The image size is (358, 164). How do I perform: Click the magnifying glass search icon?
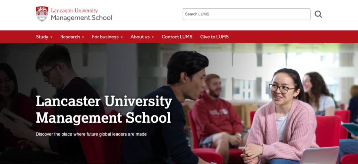click(318, 14)
